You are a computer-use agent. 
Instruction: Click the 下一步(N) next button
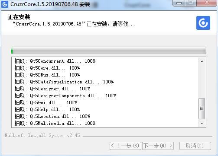click(158, 146)
